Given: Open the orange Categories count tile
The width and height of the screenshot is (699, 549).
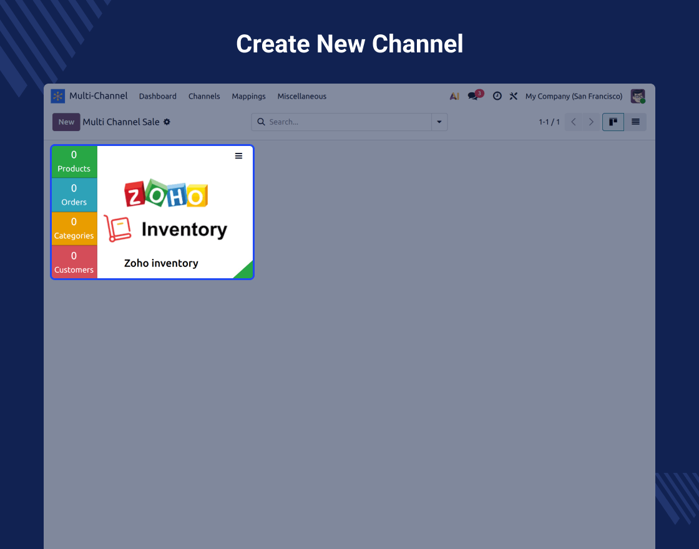Looking at the screenshot, I should [74, 228].
